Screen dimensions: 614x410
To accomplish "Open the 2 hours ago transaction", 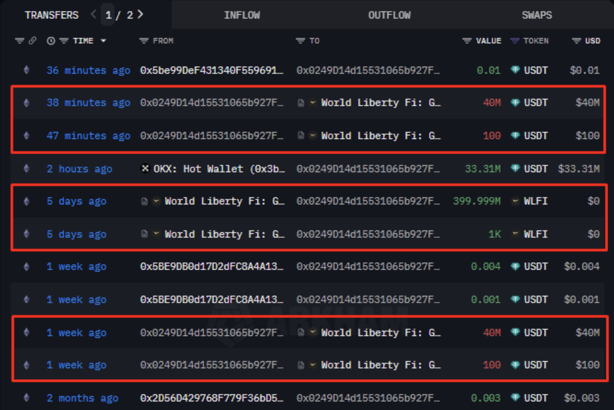I will (79, 169).
